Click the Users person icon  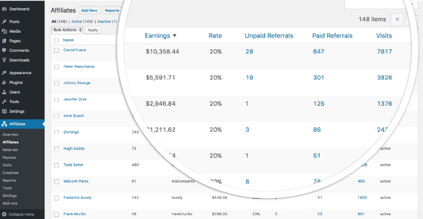[x=4, y=92]
